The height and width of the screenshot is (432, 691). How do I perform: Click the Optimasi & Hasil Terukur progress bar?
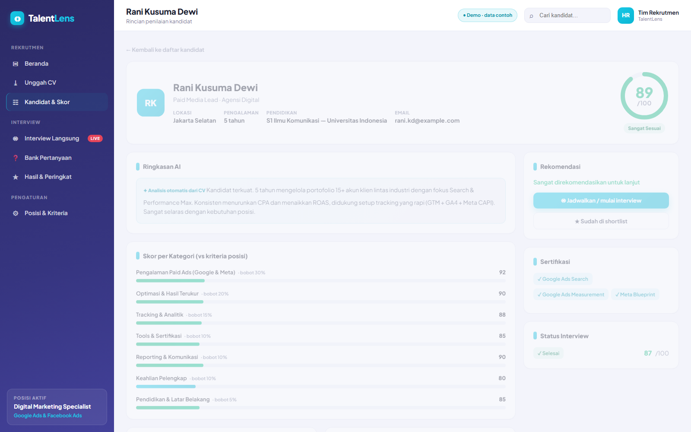321,302
